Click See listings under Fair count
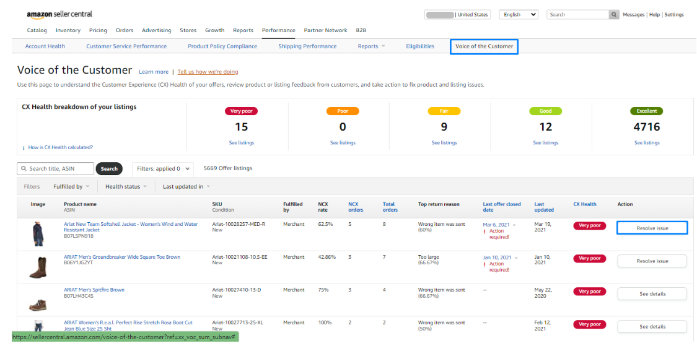Screen dimensions: 697x346 pyautogui.click(x=444, y=143)
